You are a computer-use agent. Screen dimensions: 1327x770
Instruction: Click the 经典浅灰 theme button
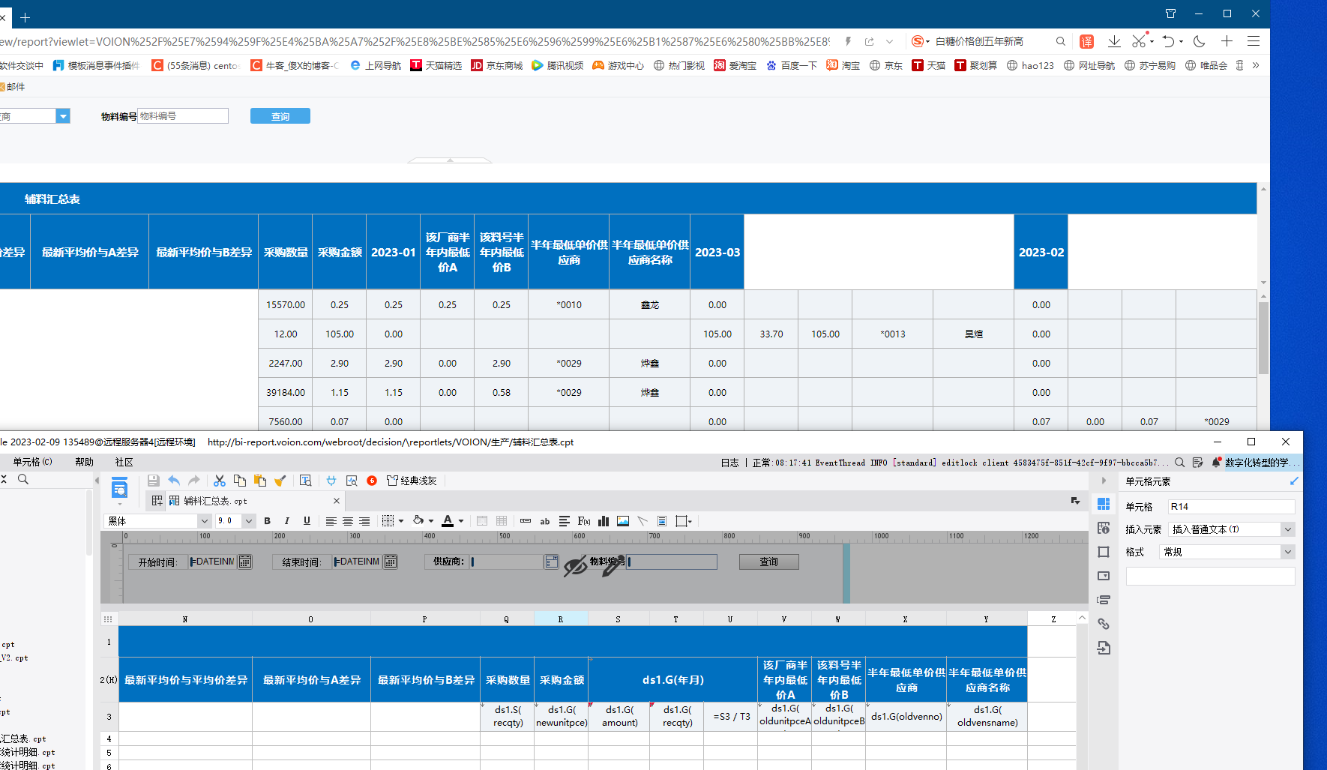coord(412,481)
